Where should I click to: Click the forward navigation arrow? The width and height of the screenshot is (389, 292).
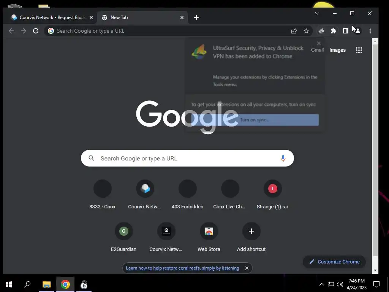click(x=23, y=31)
